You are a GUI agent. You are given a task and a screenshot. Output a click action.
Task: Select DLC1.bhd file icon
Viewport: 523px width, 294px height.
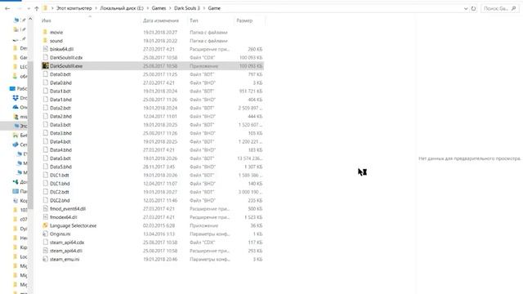(x=46, y=184)
